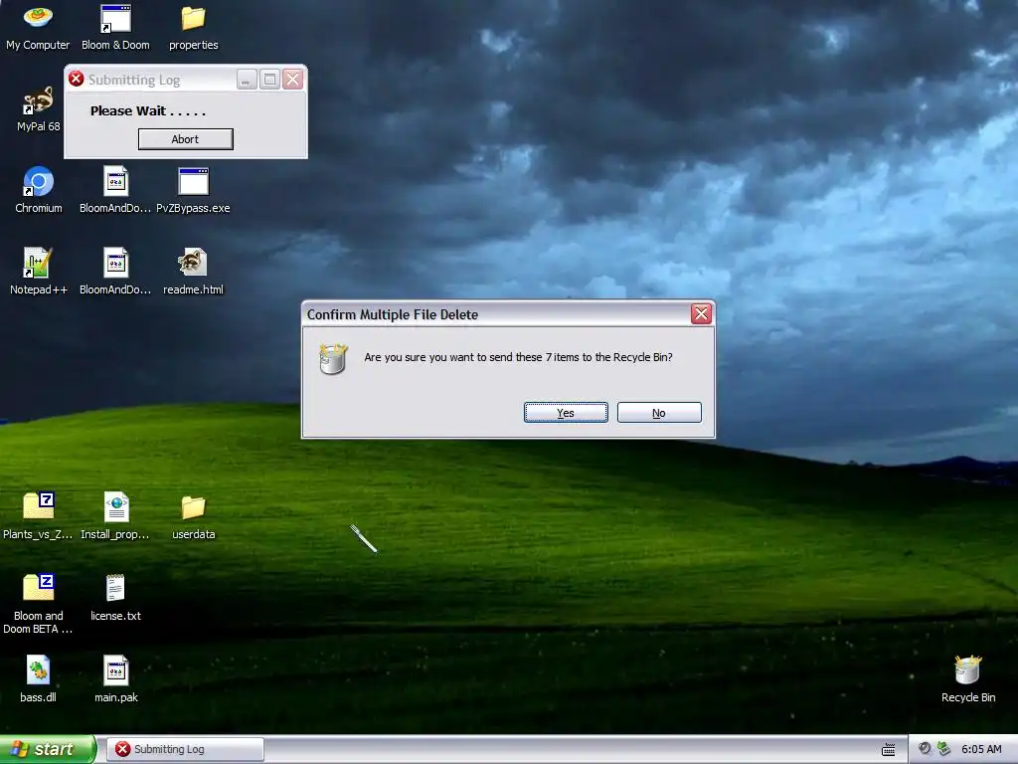
Task: Close the Confirm Multiple File Delete dialog
Action: 701,314
